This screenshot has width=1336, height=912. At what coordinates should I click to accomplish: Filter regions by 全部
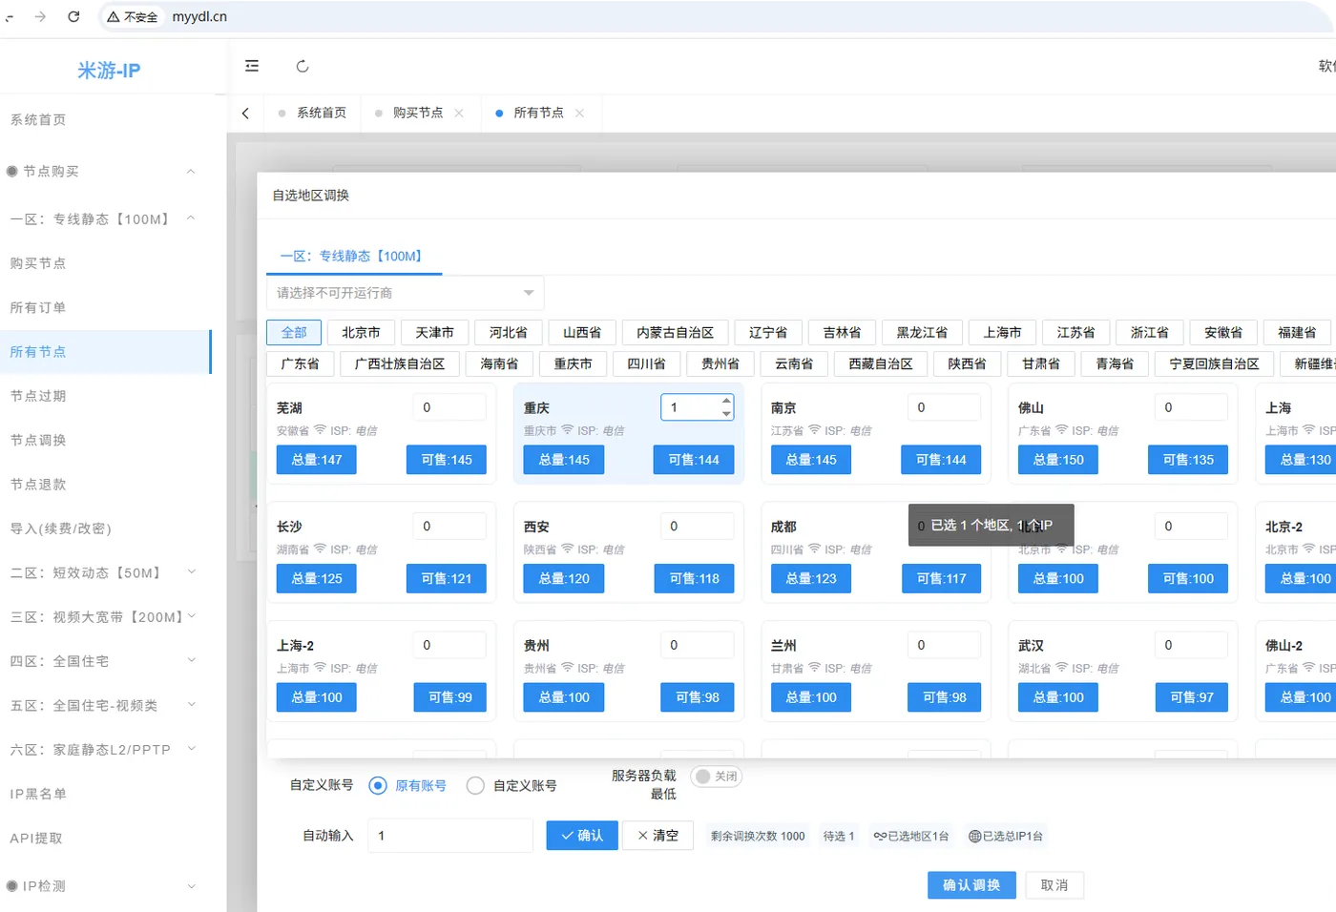click(x=294, y=332)
